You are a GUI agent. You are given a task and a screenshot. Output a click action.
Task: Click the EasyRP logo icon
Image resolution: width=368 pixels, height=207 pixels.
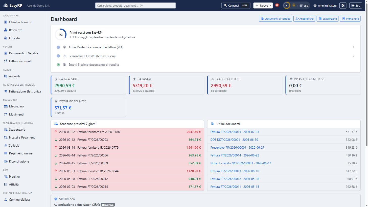pyautogui.click(x=6, y=6)
